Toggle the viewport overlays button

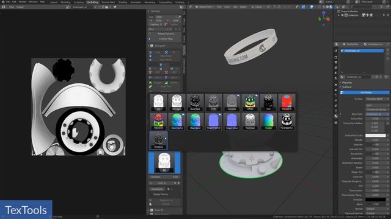pos(312,7)
